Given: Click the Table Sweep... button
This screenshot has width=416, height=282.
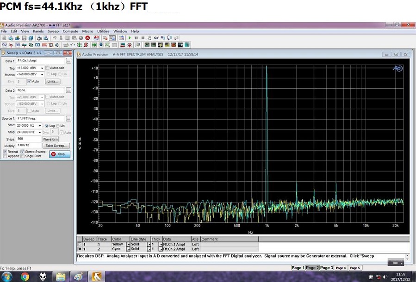Looking at the screenshot, I should point(56,146).
